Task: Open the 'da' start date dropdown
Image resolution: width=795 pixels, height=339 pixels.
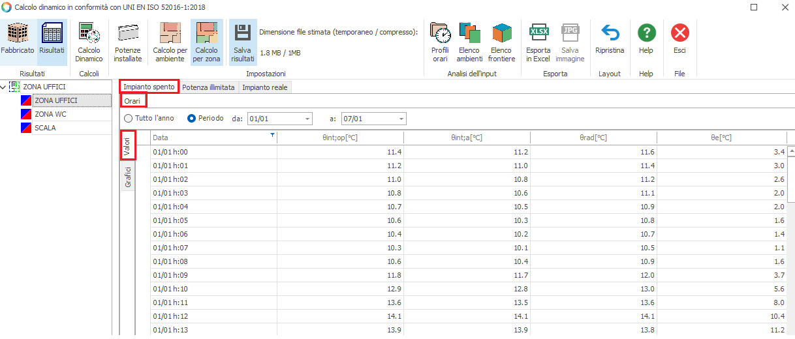Action: click(x=307, y=119)
